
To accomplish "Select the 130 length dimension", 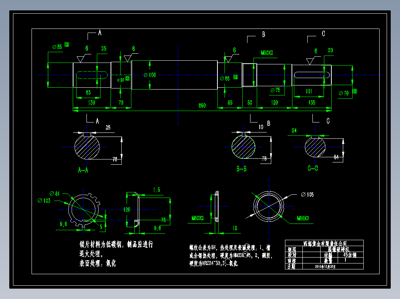I will point(92,103).
